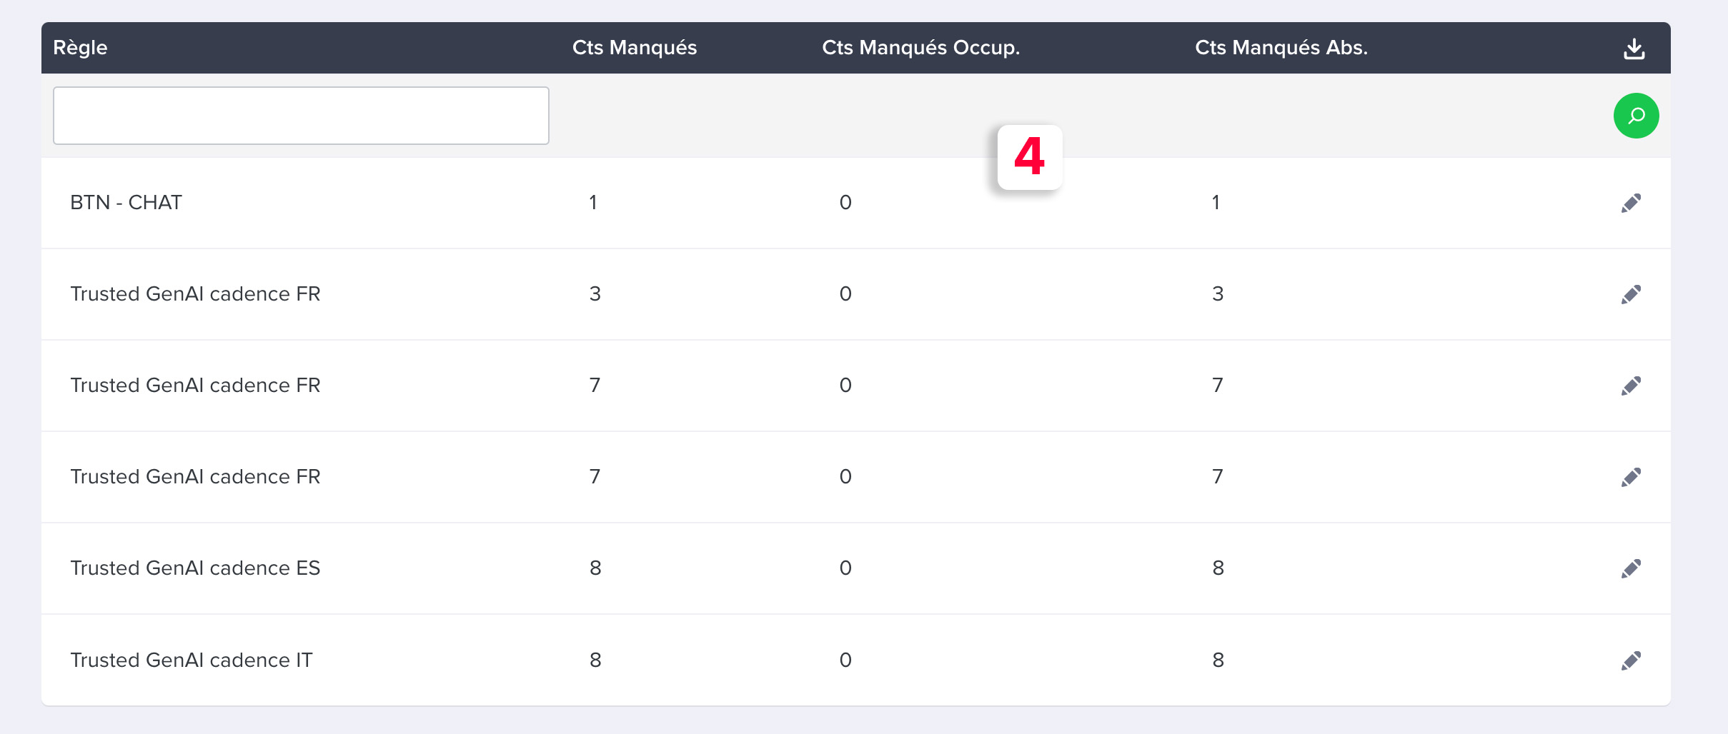Edit the BTN - CHAT rule
The height and width of the screenshot is (734, 1728).
1631,203
